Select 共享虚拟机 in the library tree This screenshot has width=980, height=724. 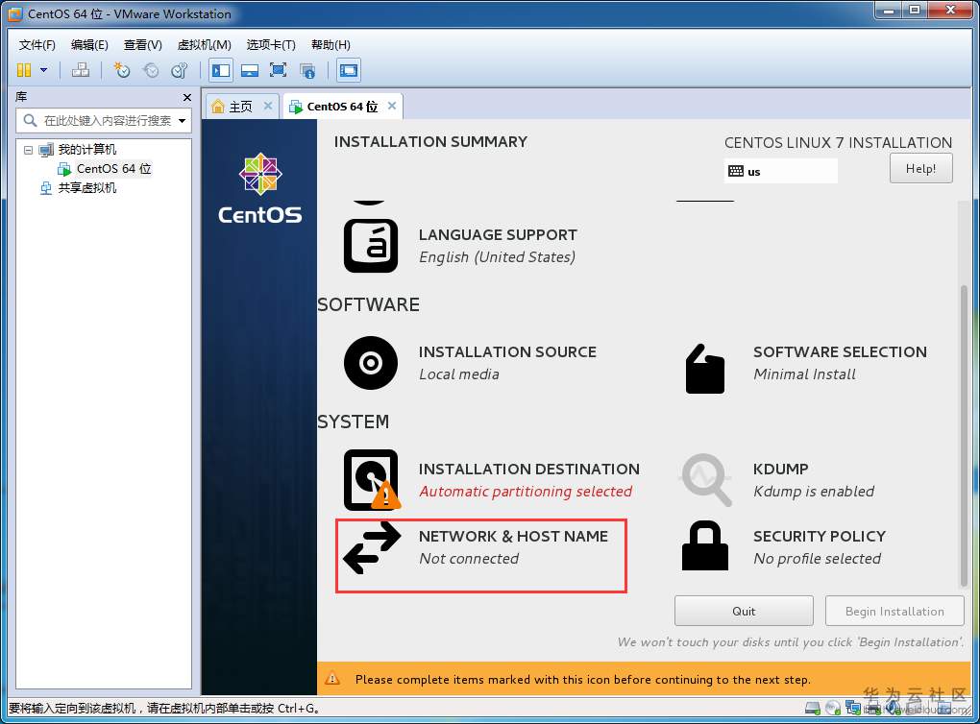(x=86, y=188)
